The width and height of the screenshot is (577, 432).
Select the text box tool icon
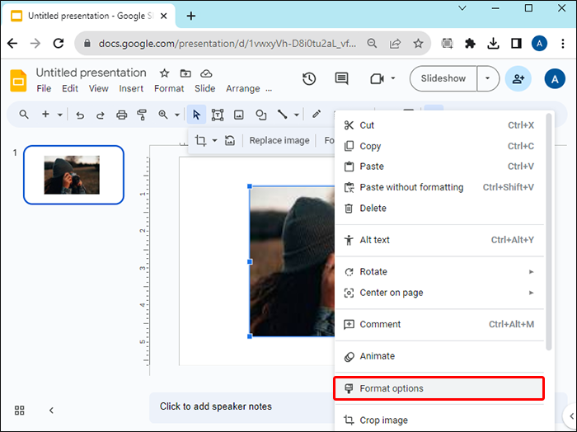coord(218,115)
